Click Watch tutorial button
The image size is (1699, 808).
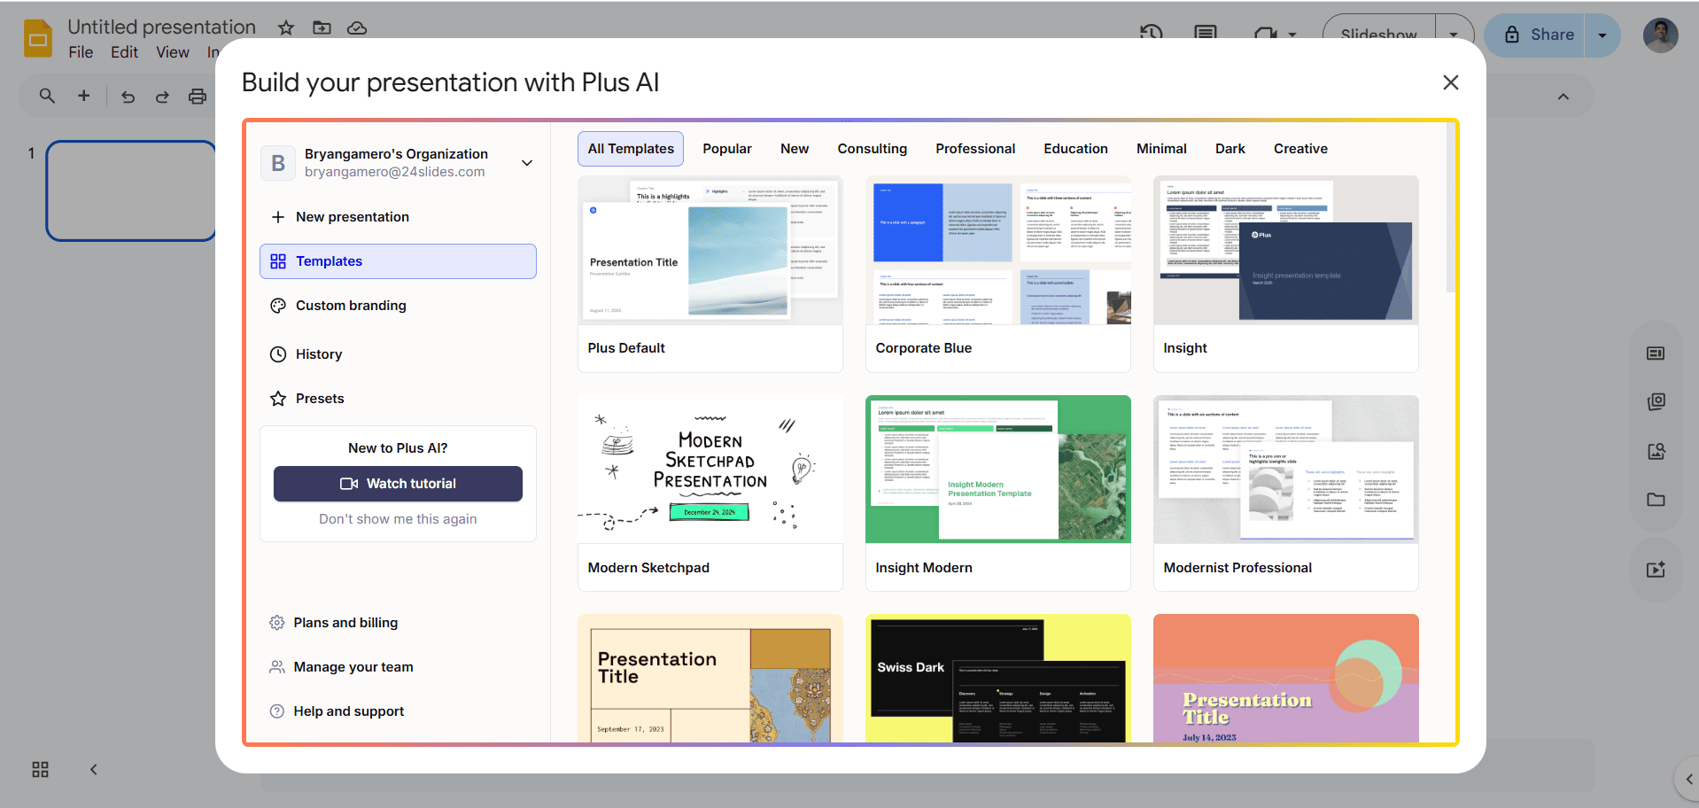(398, 484)
